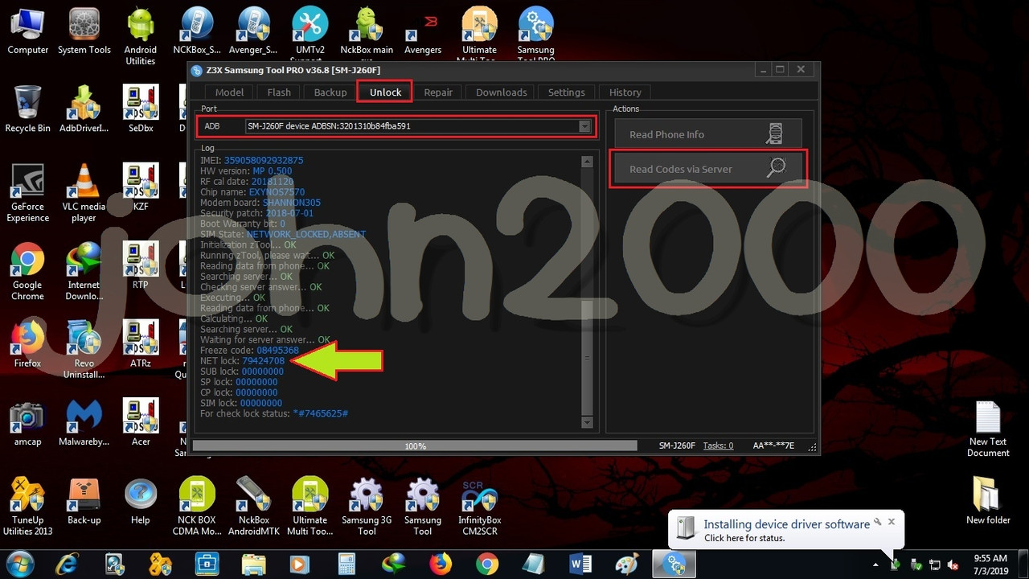Launch Firefox from desktop
Screen dimensions: 1029x579
(27, 343)
